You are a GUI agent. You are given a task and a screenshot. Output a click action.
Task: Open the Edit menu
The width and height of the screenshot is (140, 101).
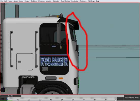[6, 1]
